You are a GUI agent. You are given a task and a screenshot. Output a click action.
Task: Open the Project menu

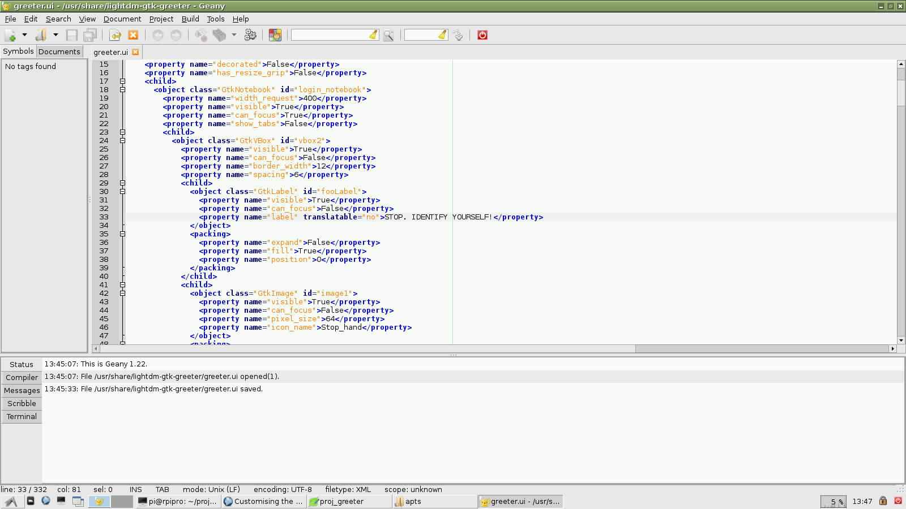click(x=161, y=19)
